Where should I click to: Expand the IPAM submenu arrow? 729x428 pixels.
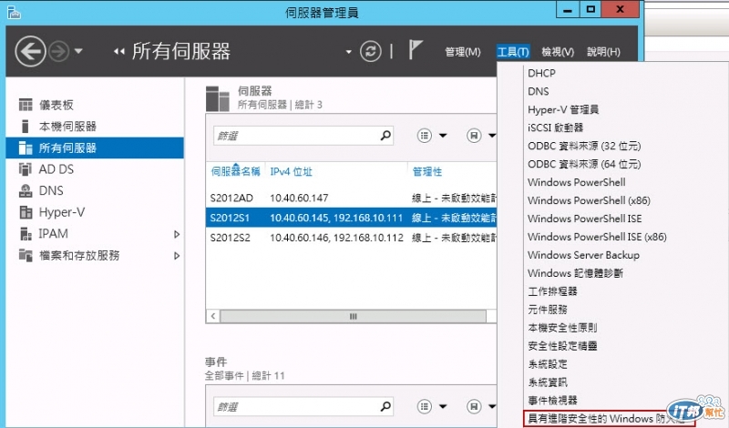pos(177,234)
